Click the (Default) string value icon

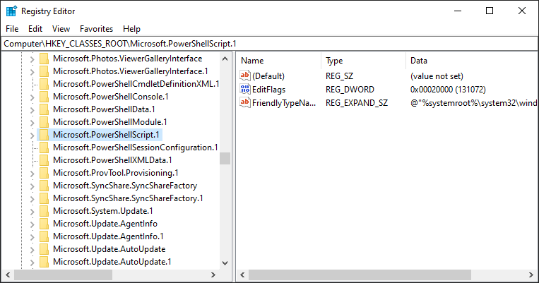tap(245, 76)
